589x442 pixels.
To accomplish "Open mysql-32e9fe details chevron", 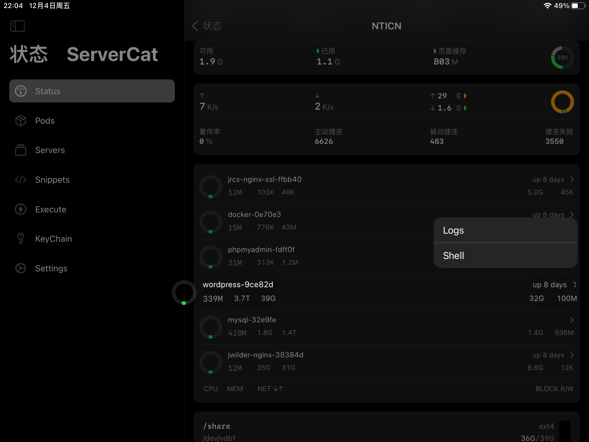I will click(x=572, y=320).
